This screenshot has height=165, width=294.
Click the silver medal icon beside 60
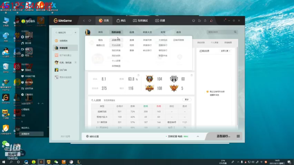pos(174,79)
